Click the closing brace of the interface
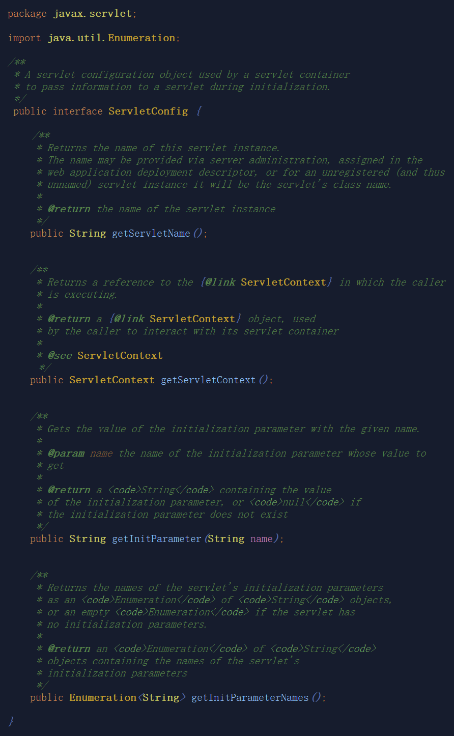Viewport: 454px width, 736px height. tap(11, 721)
